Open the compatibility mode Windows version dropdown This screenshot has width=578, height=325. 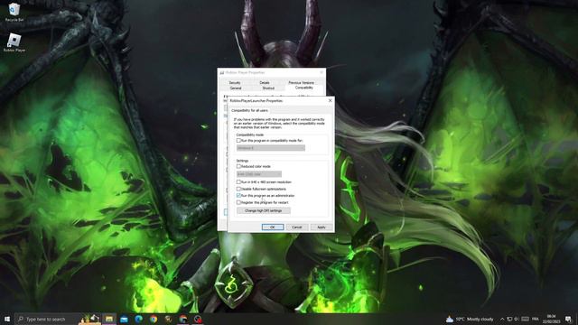271,148
